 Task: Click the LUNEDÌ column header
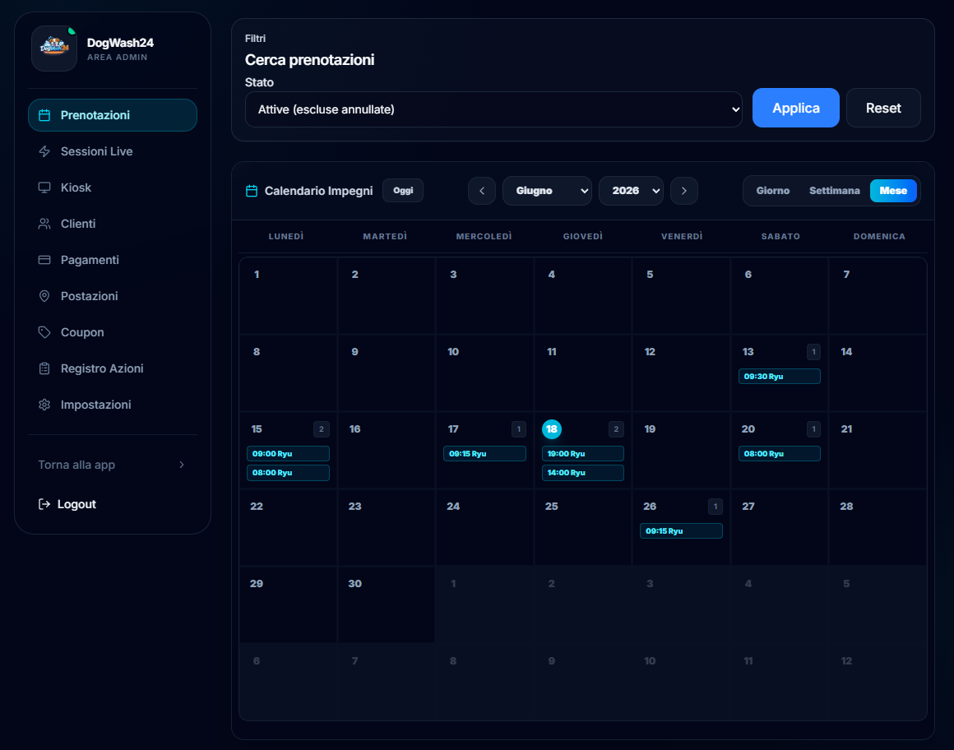point(286,237)
